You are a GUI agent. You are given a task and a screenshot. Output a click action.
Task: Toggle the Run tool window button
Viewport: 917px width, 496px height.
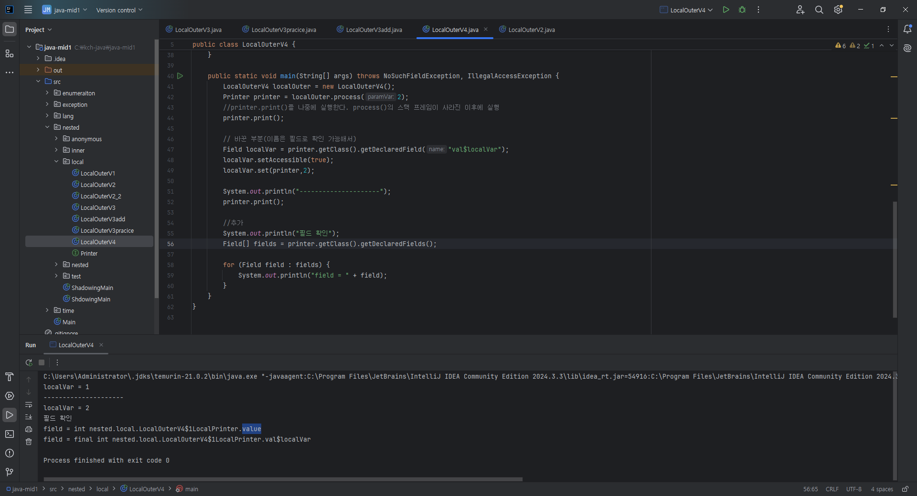[x=10, y=415]
